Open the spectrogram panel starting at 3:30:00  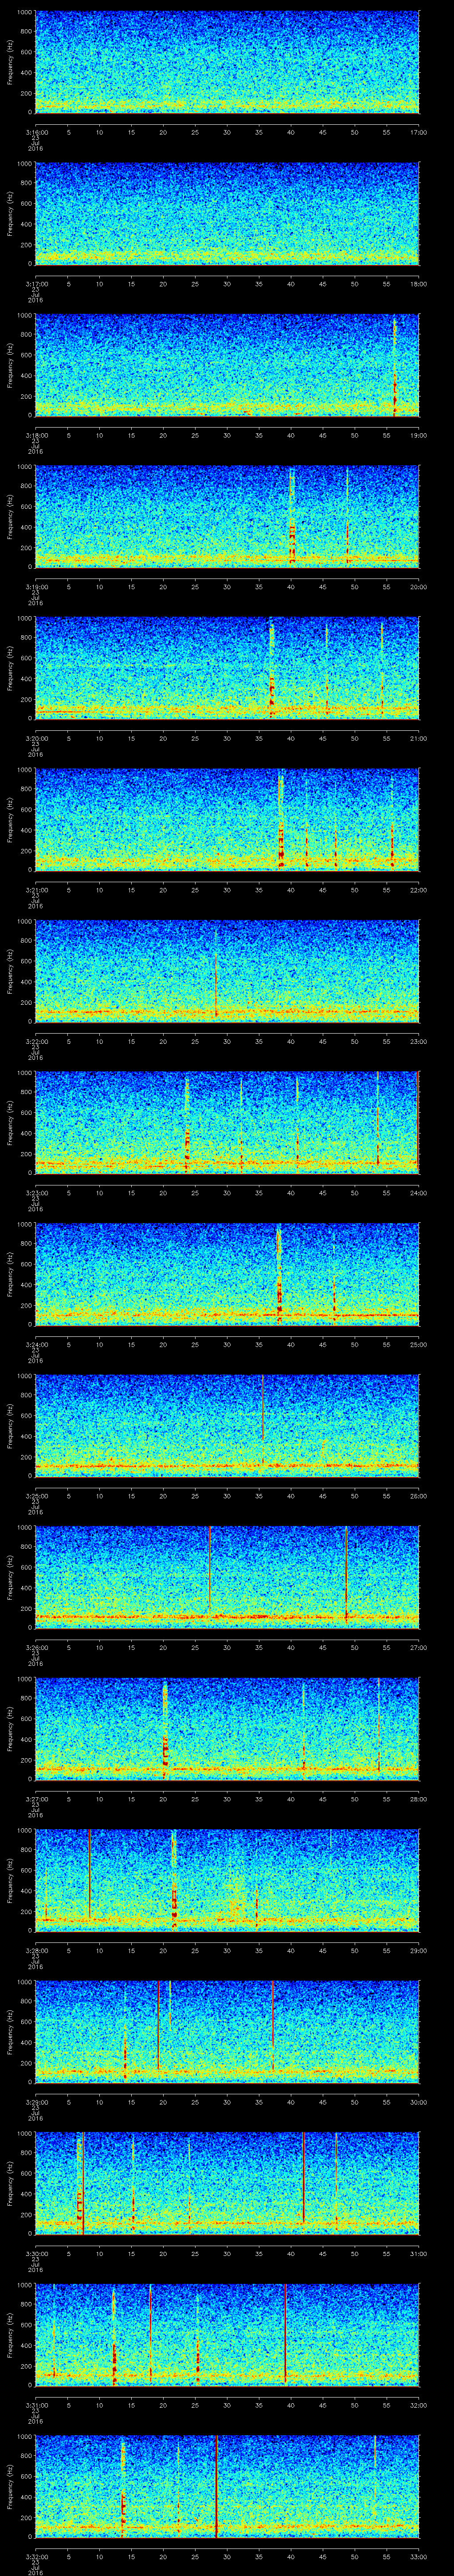tap(227, 2183)
